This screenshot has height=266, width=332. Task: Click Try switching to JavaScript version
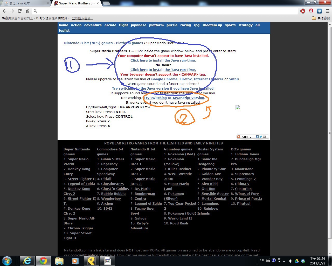point(175,98)
